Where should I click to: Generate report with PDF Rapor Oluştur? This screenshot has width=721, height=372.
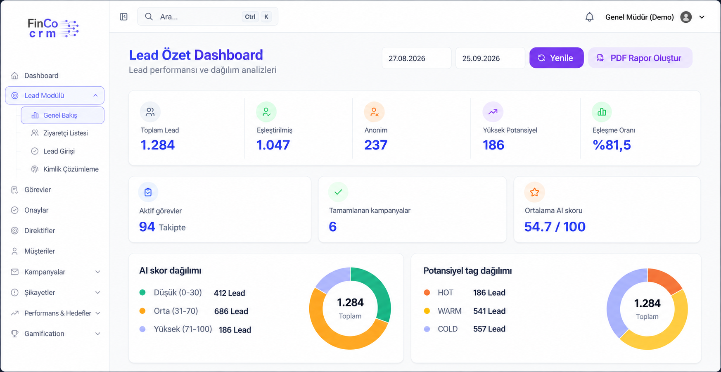pos(640,58)
